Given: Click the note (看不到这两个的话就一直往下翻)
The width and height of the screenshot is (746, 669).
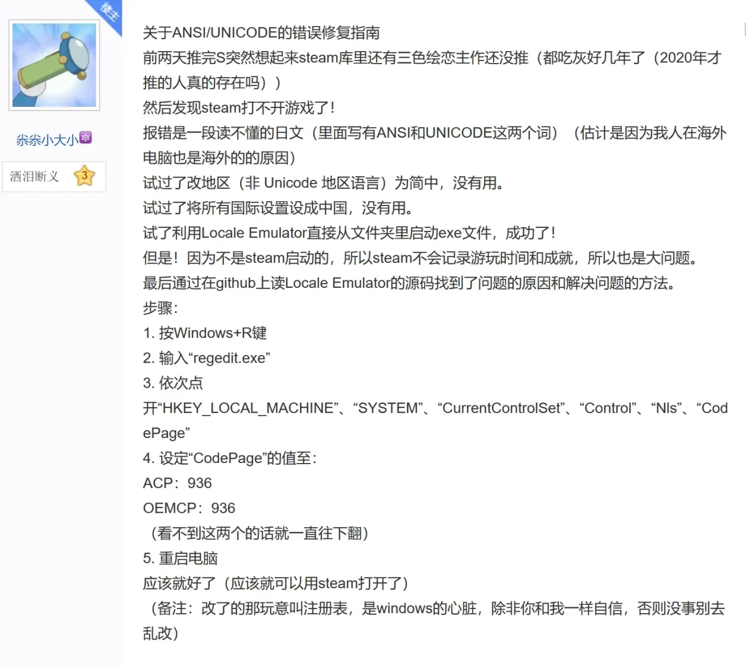Looking at the screenshot, I should pyautogui.click(x=259, y=533).
